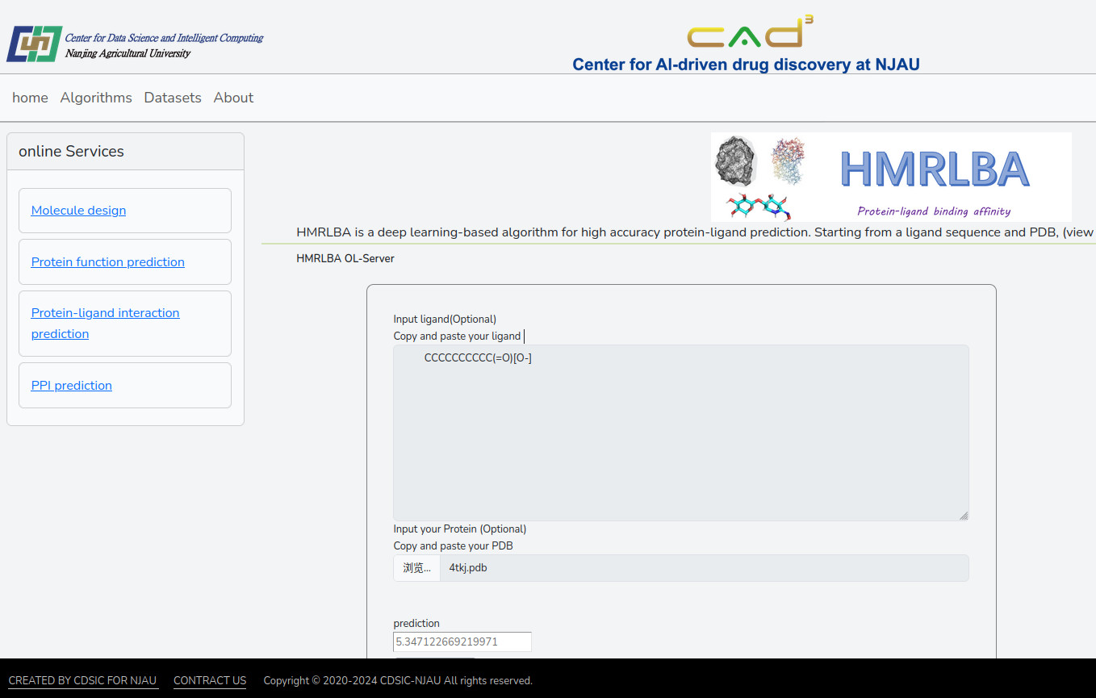
Task: Open the PPI prediction link
Action: 72,386
